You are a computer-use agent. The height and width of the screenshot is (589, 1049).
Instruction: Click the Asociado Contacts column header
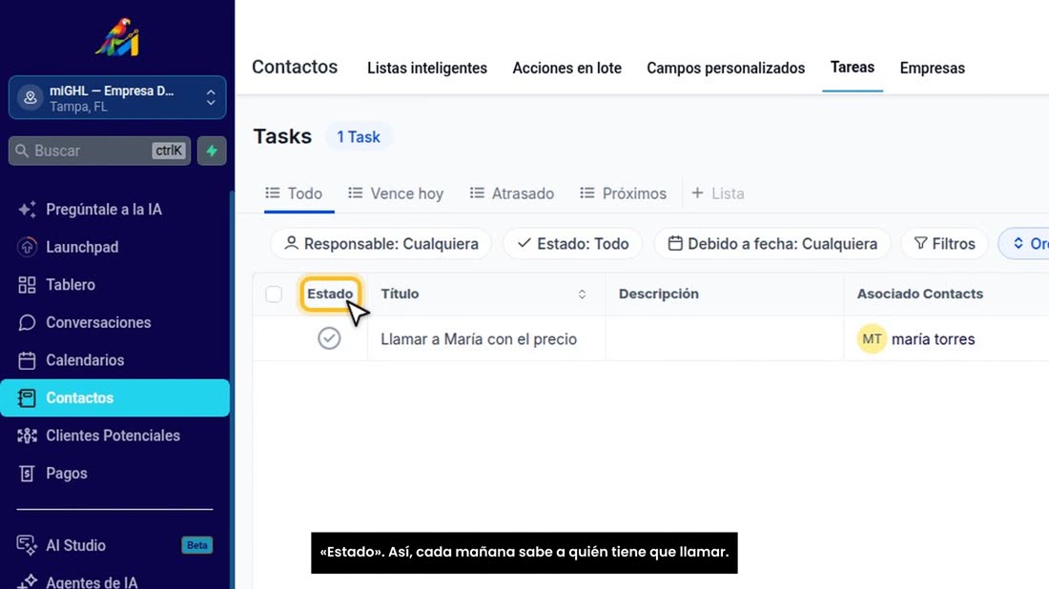(x=920, y=294)
